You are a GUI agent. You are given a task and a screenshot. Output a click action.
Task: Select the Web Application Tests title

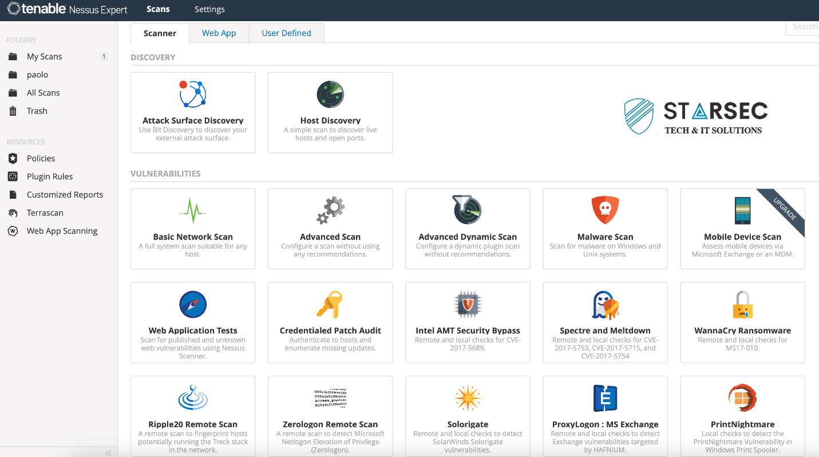tap(193, 330)
